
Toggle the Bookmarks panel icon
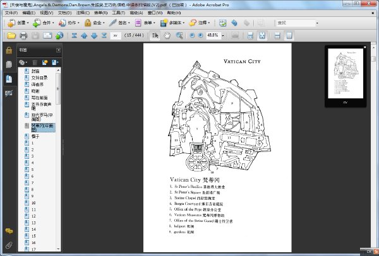click(9, 79)
